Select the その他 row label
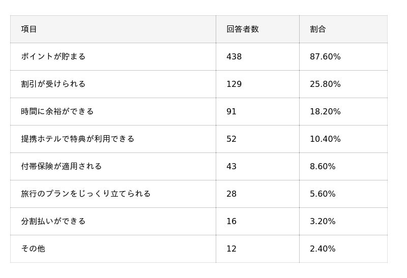This screenshot has height=278, width=407. click(33, 249)
